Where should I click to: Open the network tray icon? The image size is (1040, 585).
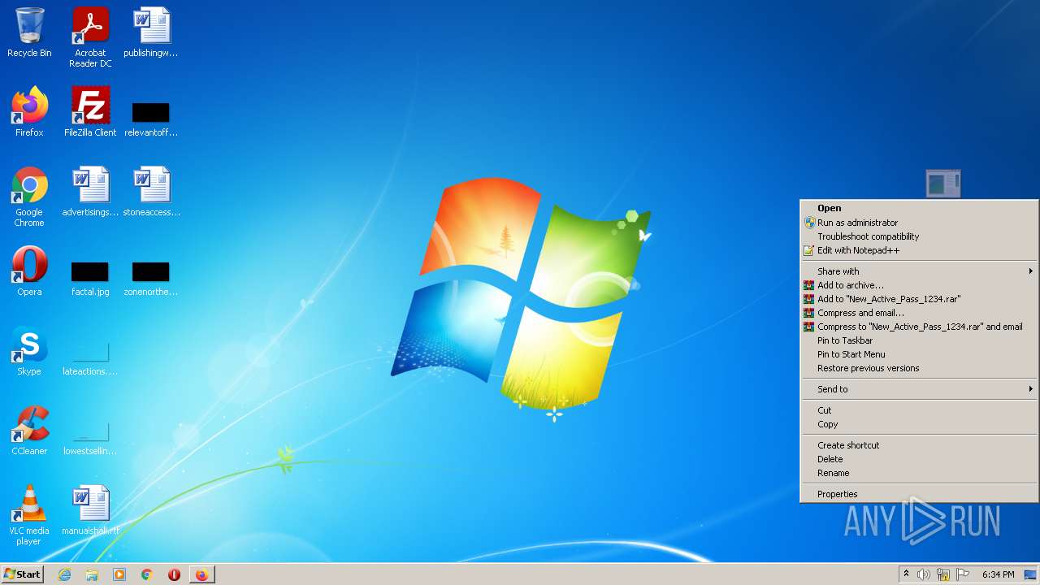point(943,574)
